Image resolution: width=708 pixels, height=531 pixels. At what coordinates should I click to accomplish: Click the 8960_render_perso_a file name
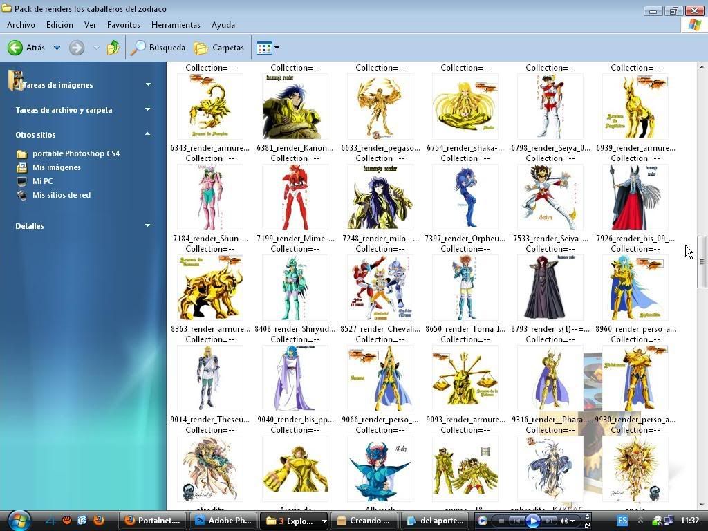click(635, 329)
